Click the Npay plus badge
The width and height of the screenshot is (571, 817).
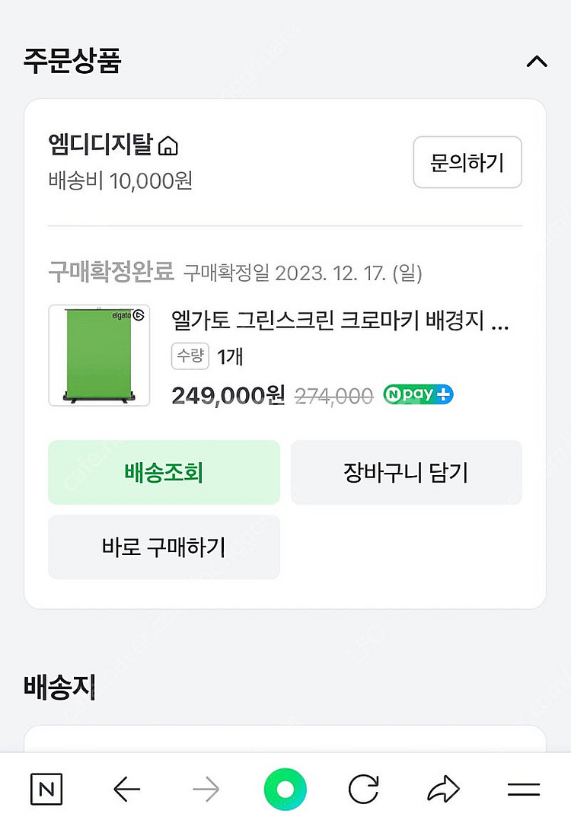click(418, 394)
